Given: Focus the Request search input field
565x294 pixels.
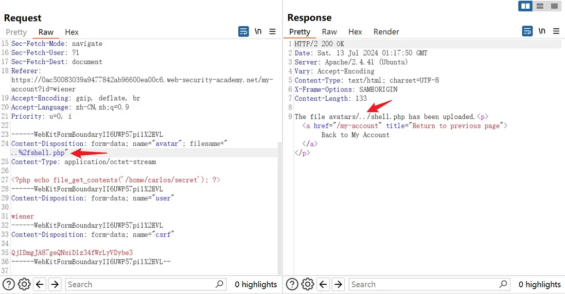Looking at the screenshot, I should click(146, 284).
